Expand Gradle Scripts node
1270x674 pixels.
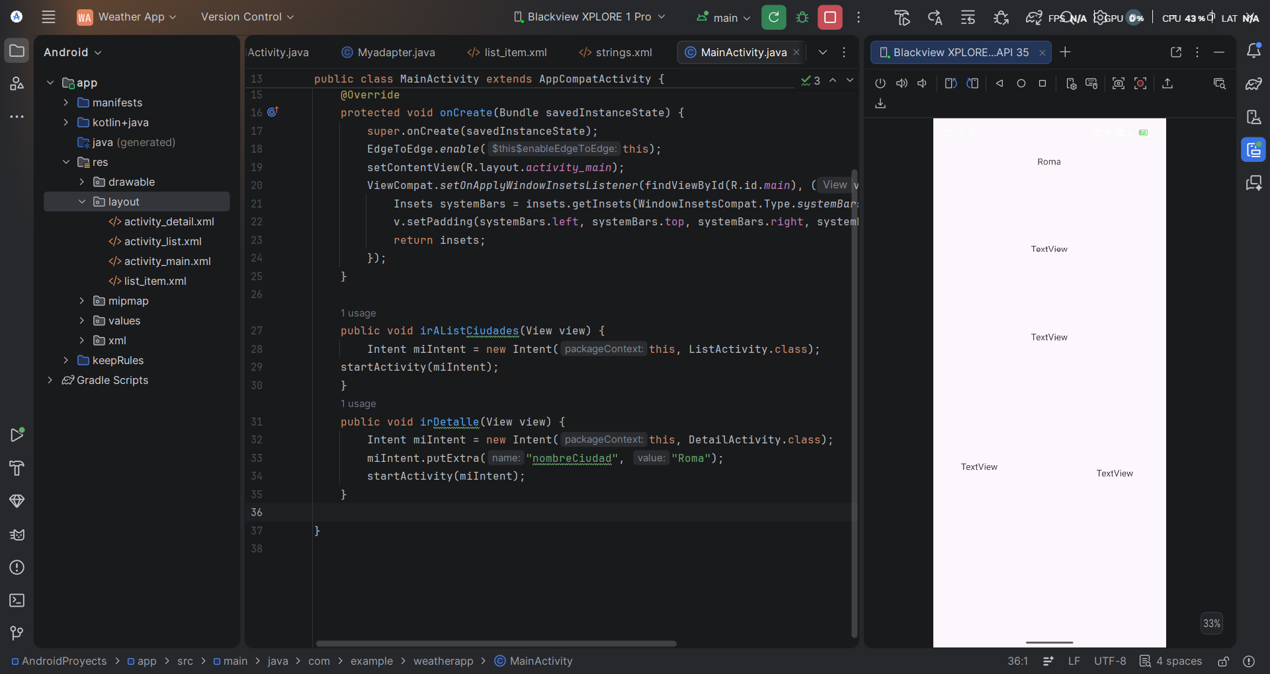(x=50, y=380)
